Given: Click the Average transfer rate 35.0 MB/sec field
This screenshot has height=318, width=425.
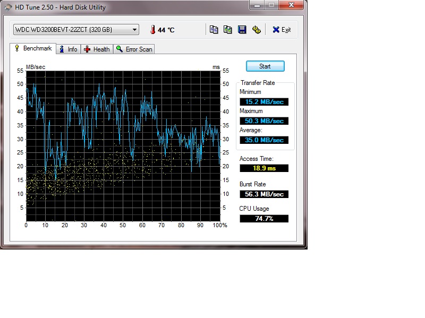Looking at the screenshot, I should (x=264, y=140).
